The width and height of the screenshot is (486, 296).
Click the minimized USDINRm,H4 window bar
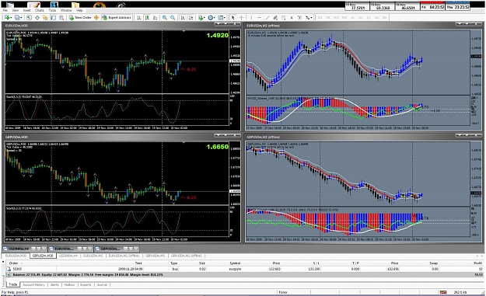(x=25, y=249)
